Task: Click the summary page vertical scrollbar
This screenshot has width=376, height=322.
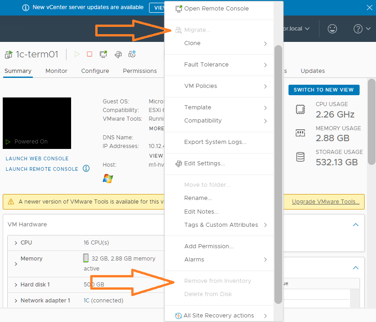Action: 372,122
